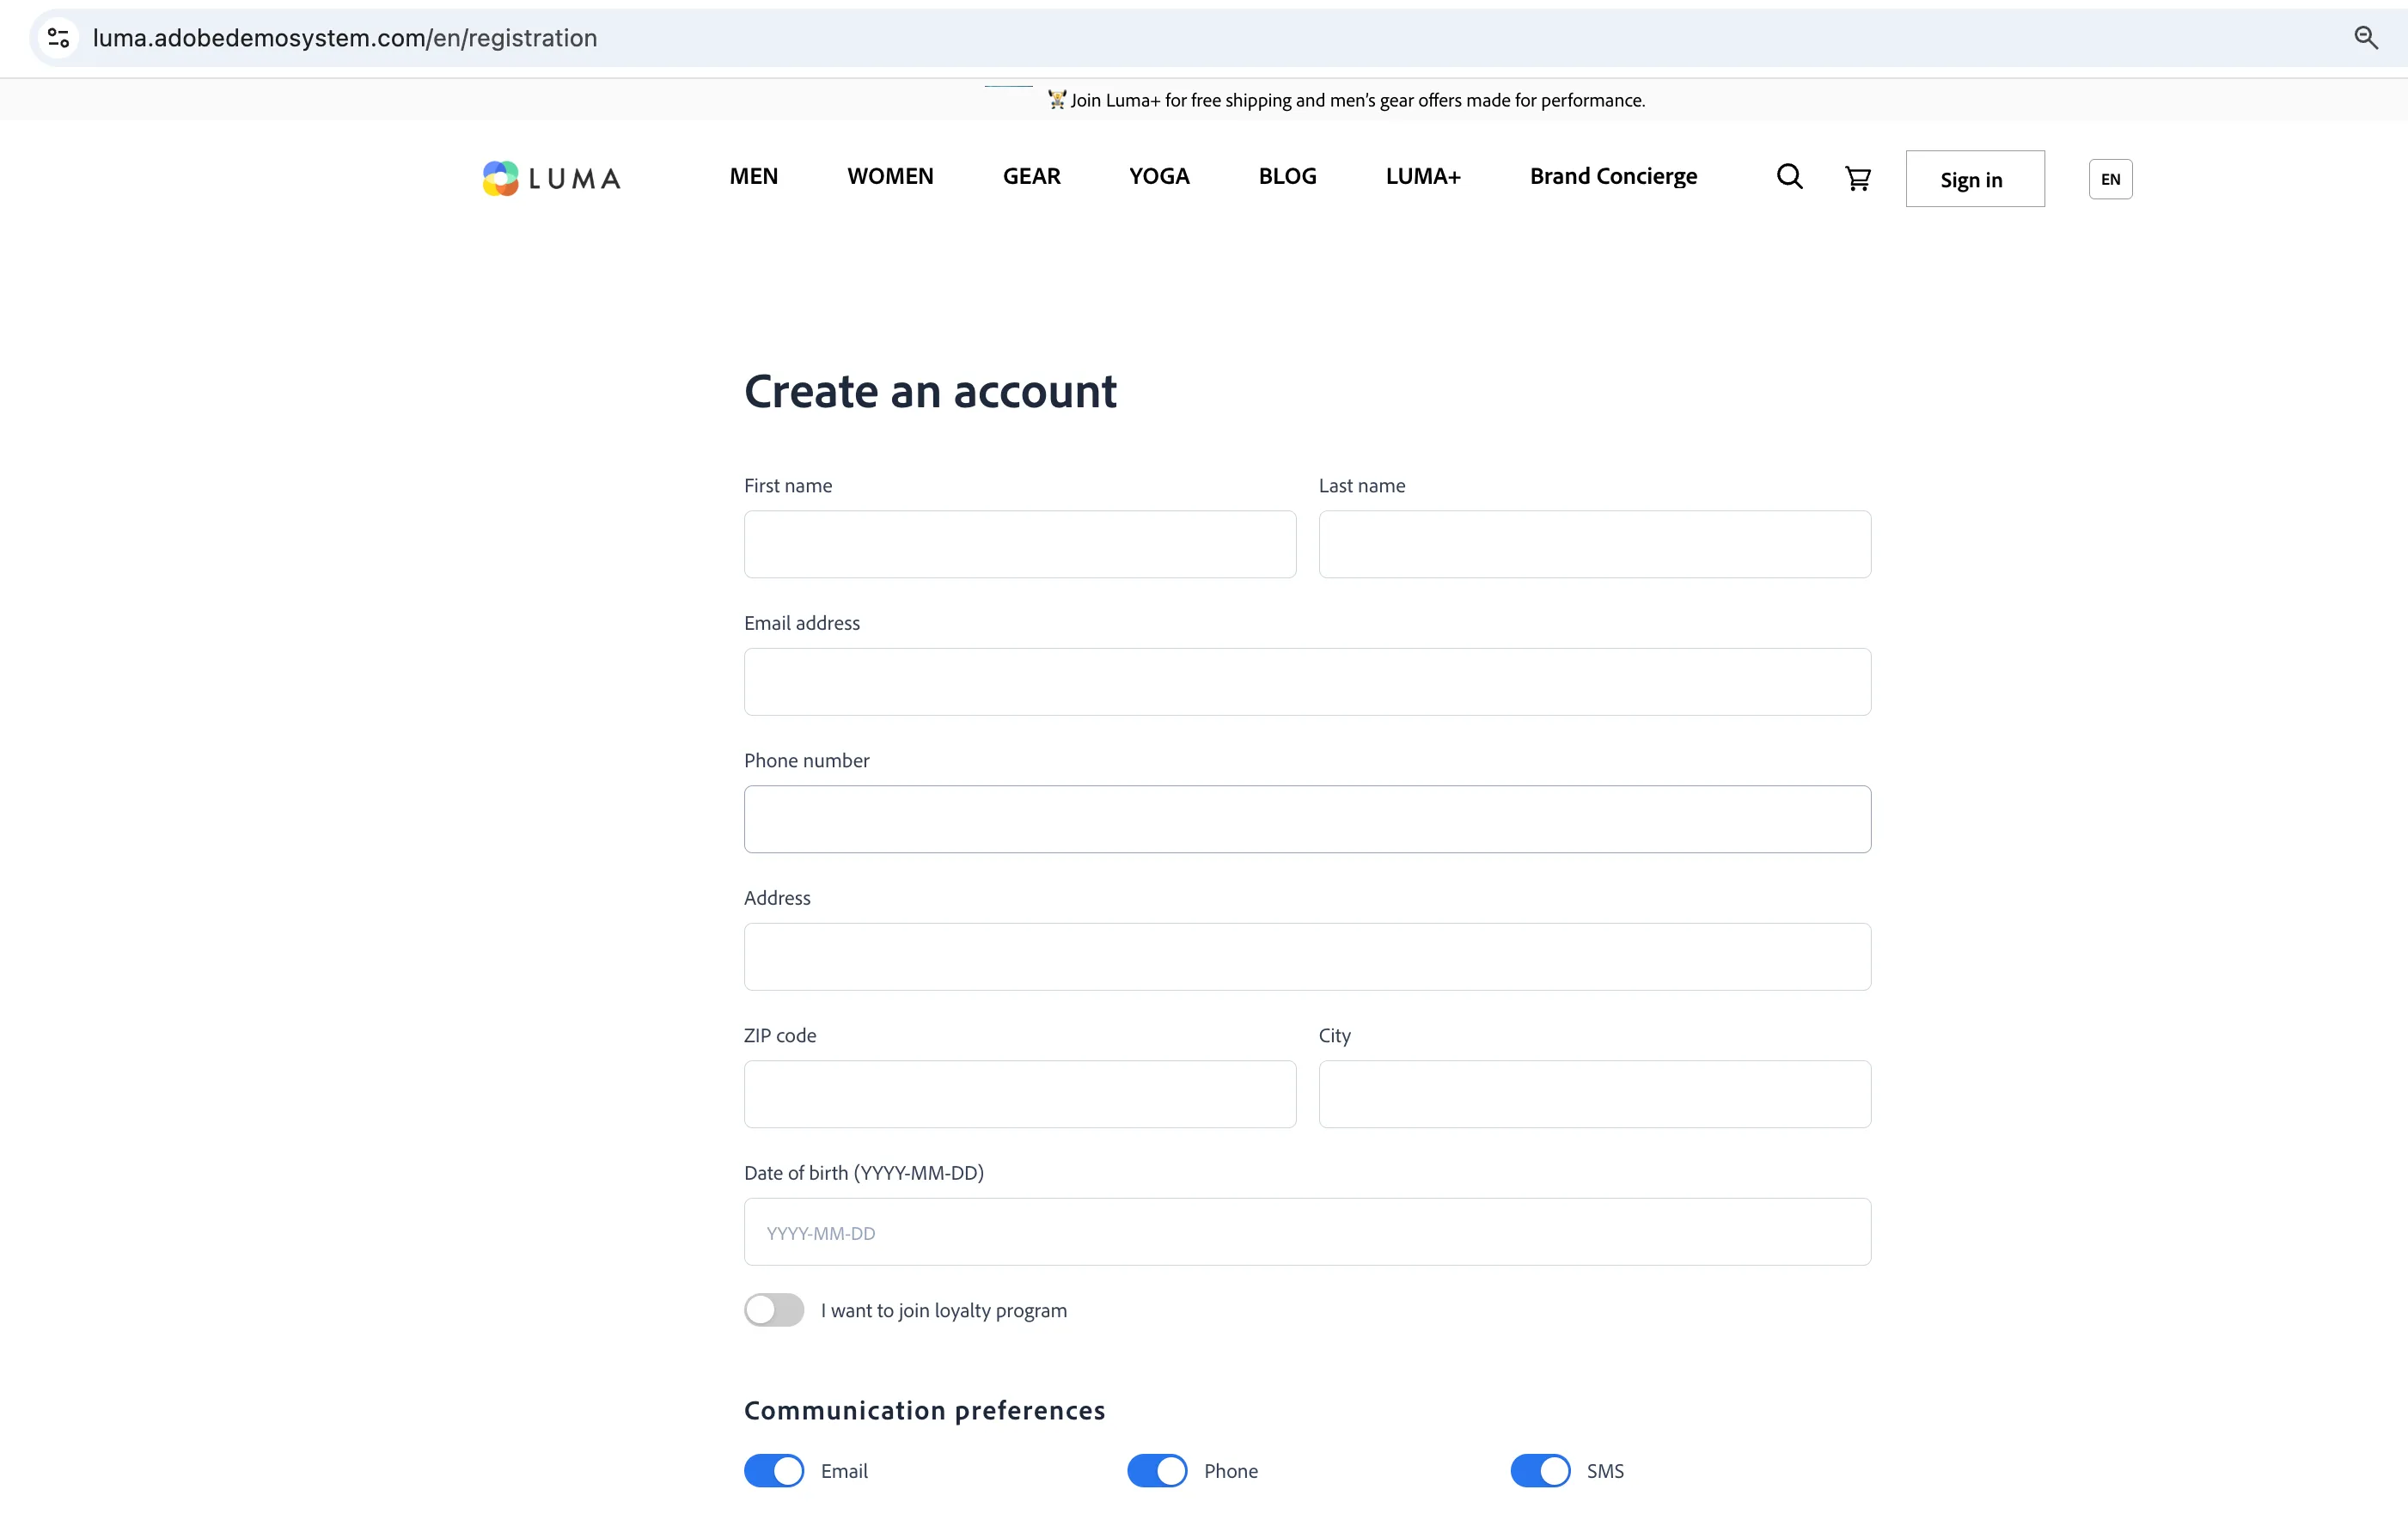2408x1514 pixels.
Task: Click the browser zoom magnifier icon
Action: click(2365, 38)
